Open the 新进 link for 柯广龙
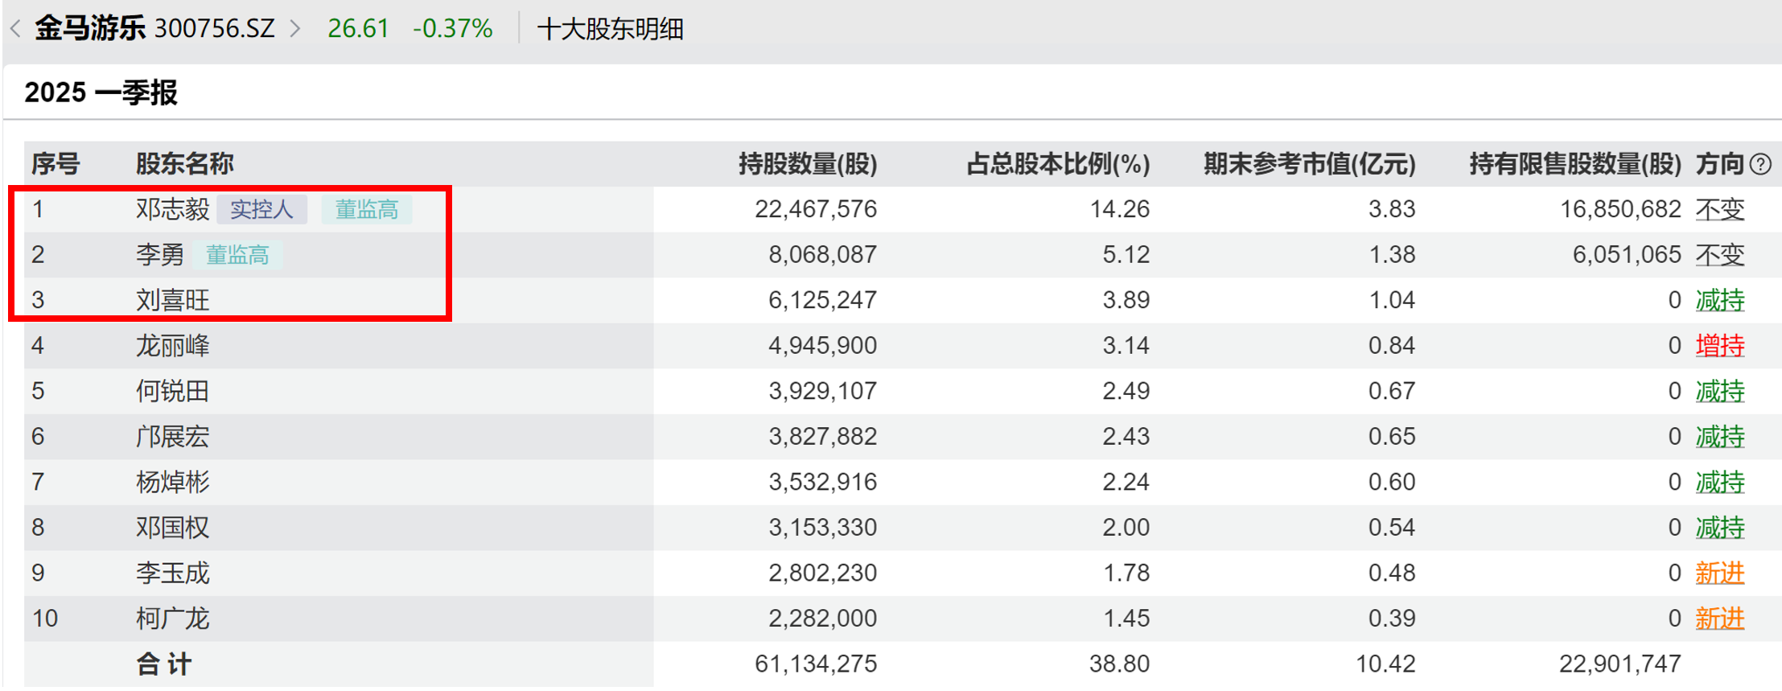The height and width of the screenshot is (691, 1782). pyautogui.click(x=1719, y=619)
